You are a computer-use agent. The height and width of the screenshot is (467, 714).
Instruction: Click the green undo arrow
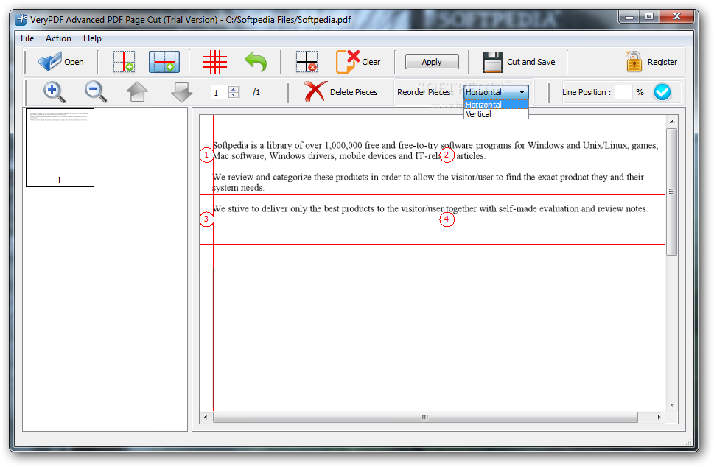[x=256, y=61]
